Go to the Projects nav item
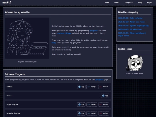 click(129, 3)
